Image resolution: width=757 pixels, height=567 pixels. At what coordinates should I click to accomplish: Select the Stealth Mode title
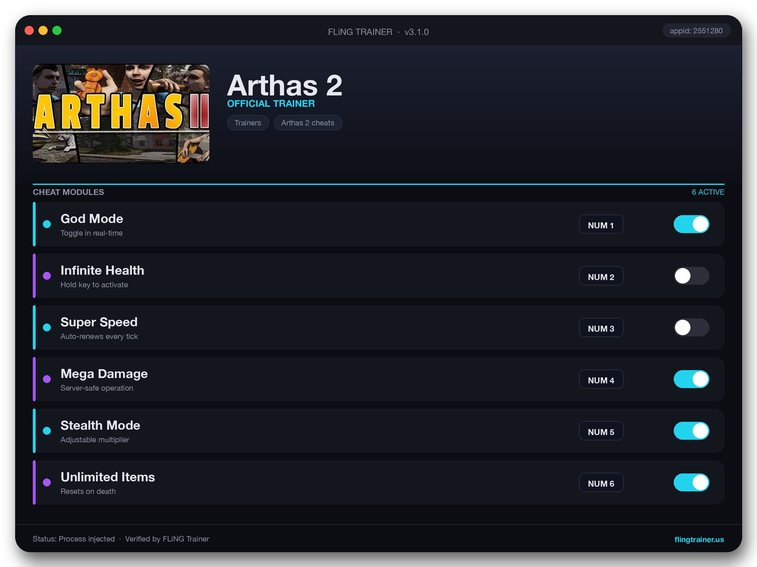point(100,425)
